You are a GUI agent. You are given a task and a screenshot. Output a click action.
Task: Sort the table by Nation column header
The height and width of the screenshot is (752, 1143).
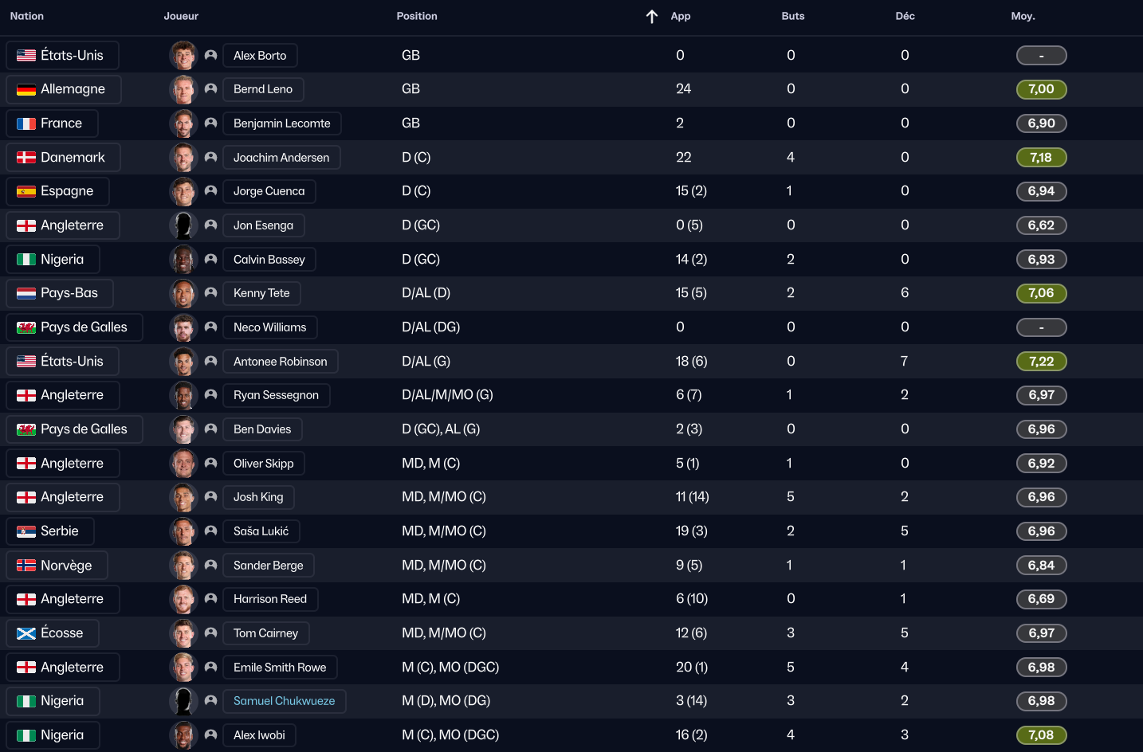pyautogui.click(x=27, y=16)
